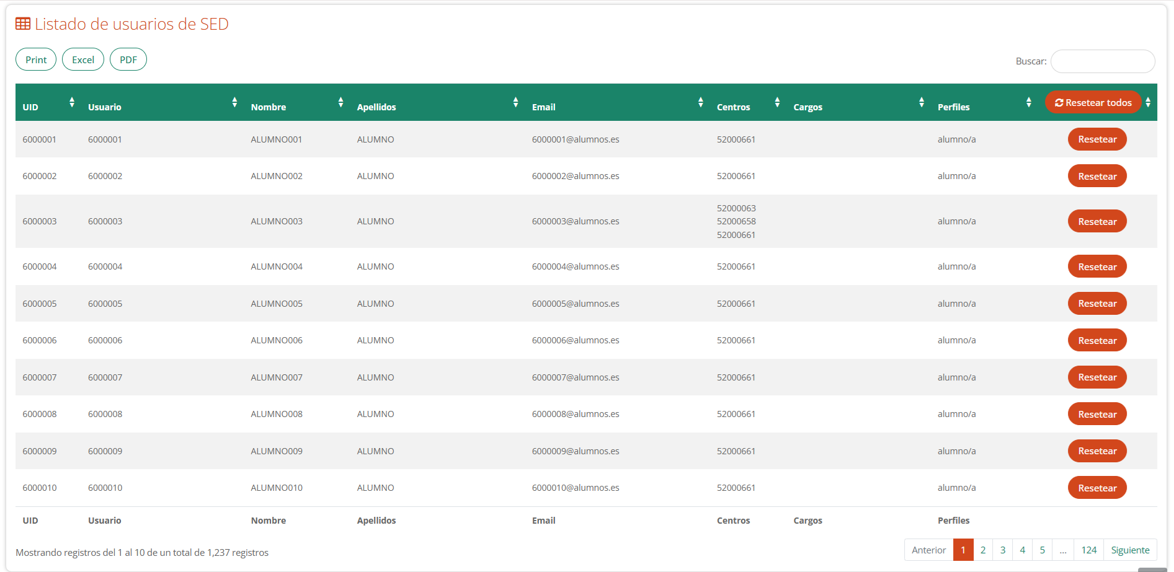Select page 5 in pagination

click(x=1043, y=550)
